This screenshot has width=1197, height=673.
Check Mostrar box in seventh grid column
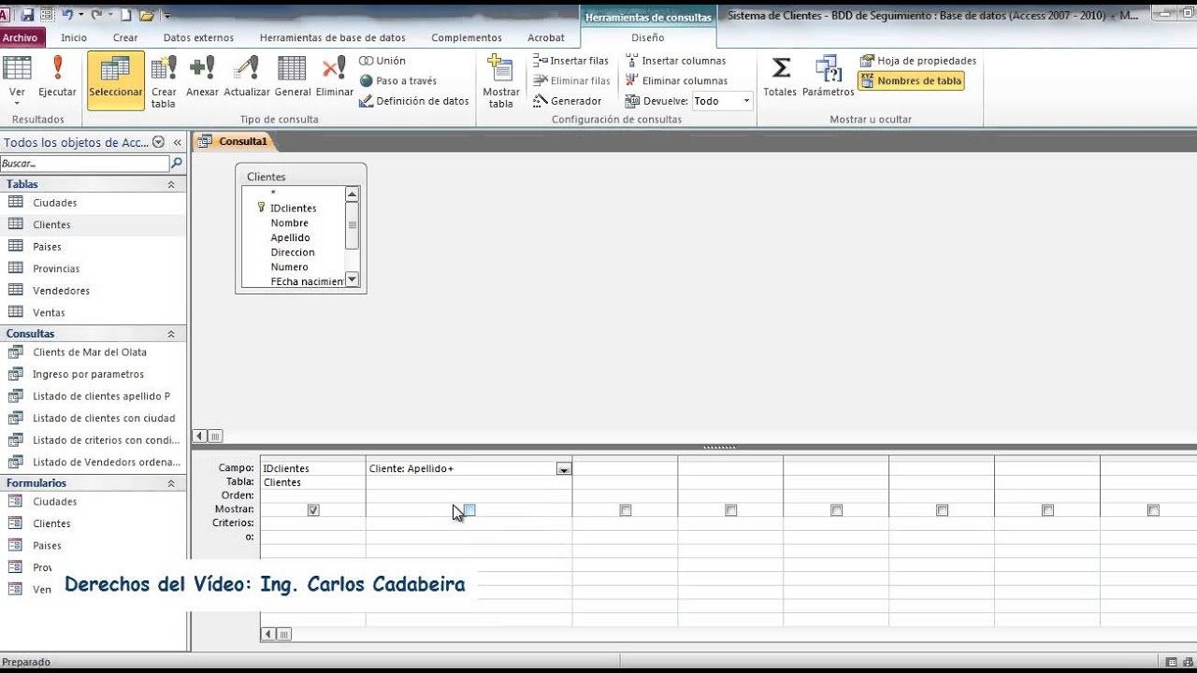coord(1048,510)
